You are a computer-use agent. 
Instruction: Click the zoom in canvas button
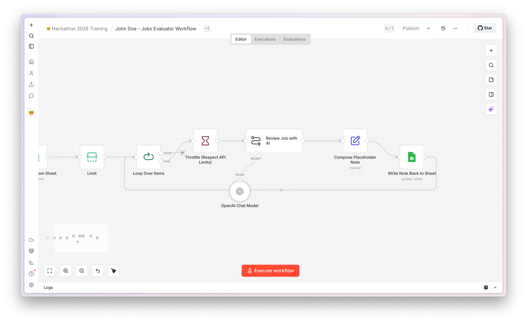pos(66,271)
